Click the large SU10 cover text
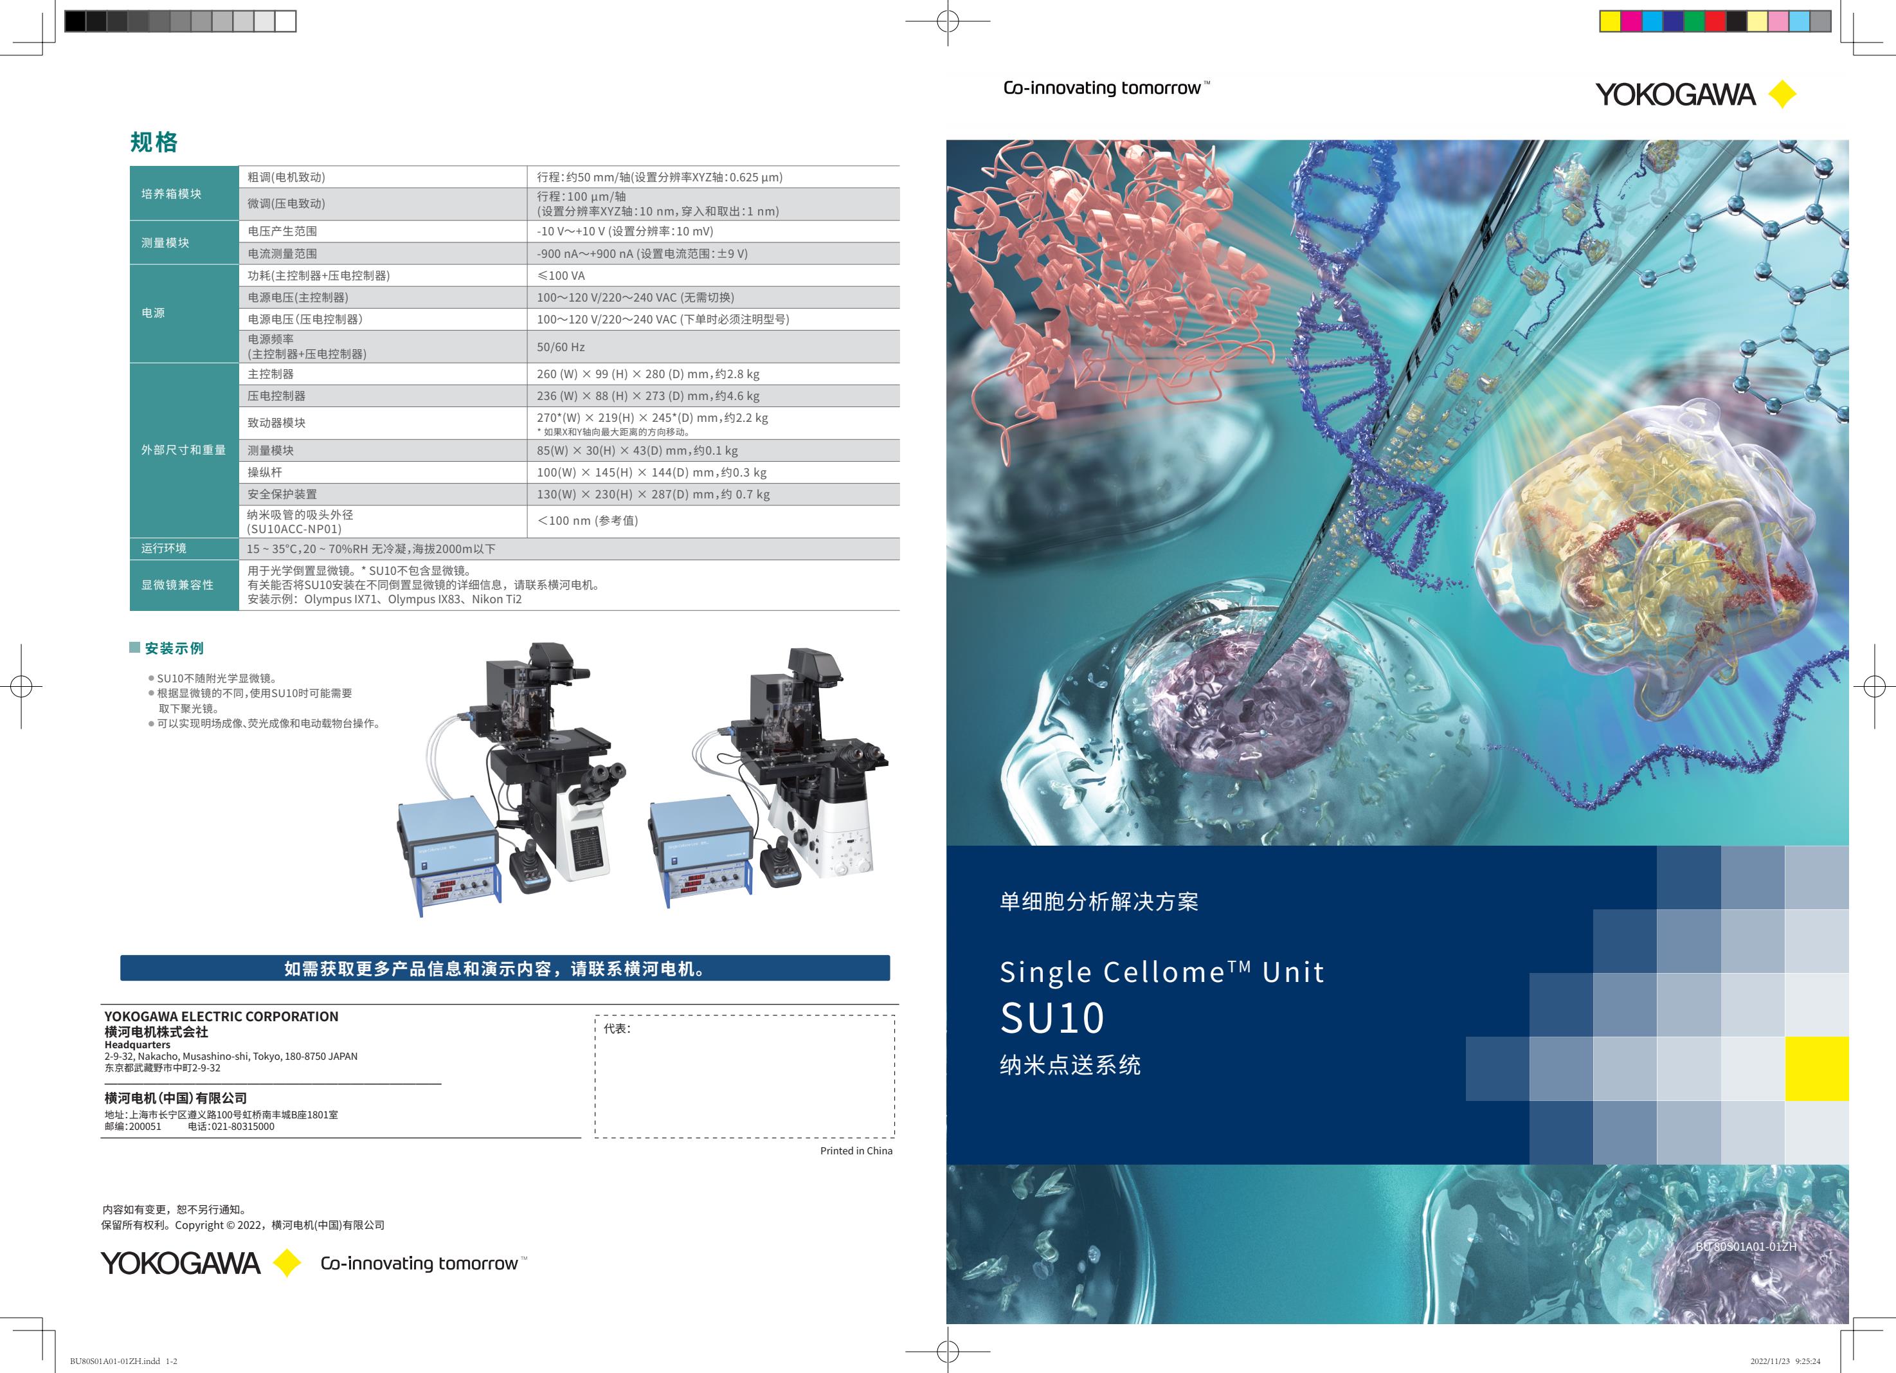 tap(1052, 1017)
